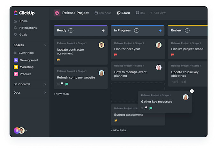Click the Release Project cube icon
The image size is (217, 150).
57,13
